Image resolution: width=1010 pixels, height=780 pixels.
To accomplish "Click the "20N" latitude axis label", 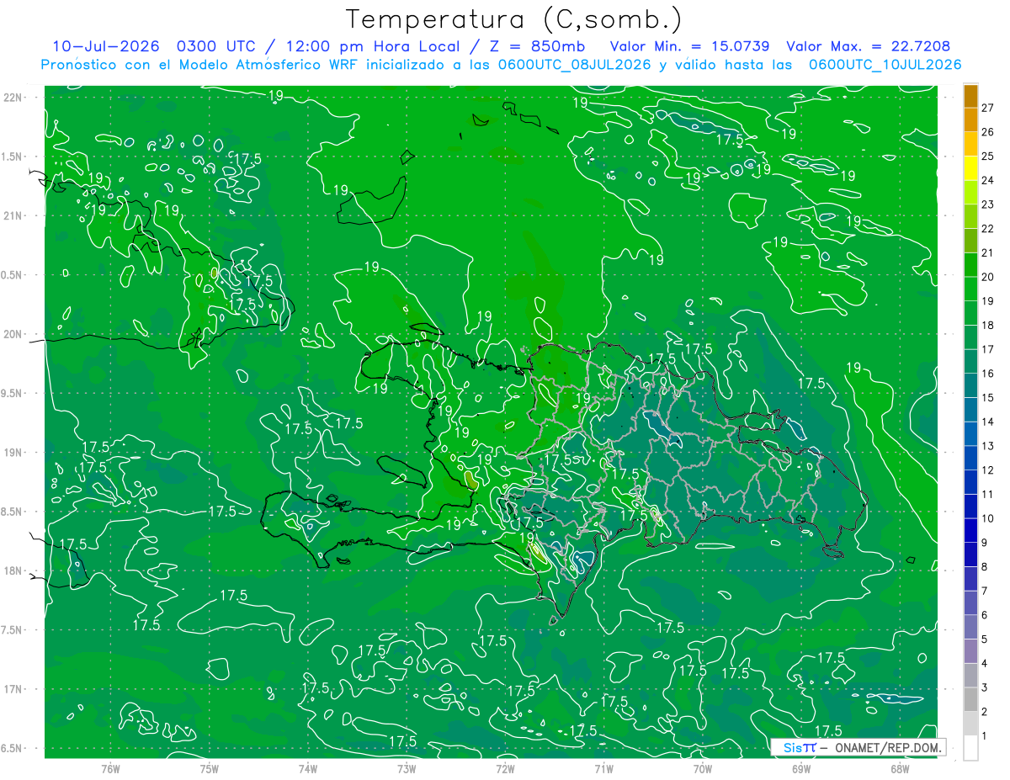I will coord(12,334).
